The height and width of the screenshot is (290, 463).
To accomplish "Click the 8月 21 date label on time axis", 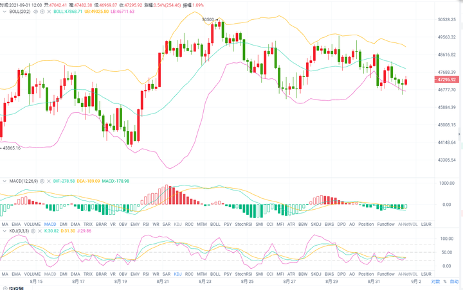I will click(163, 282).
